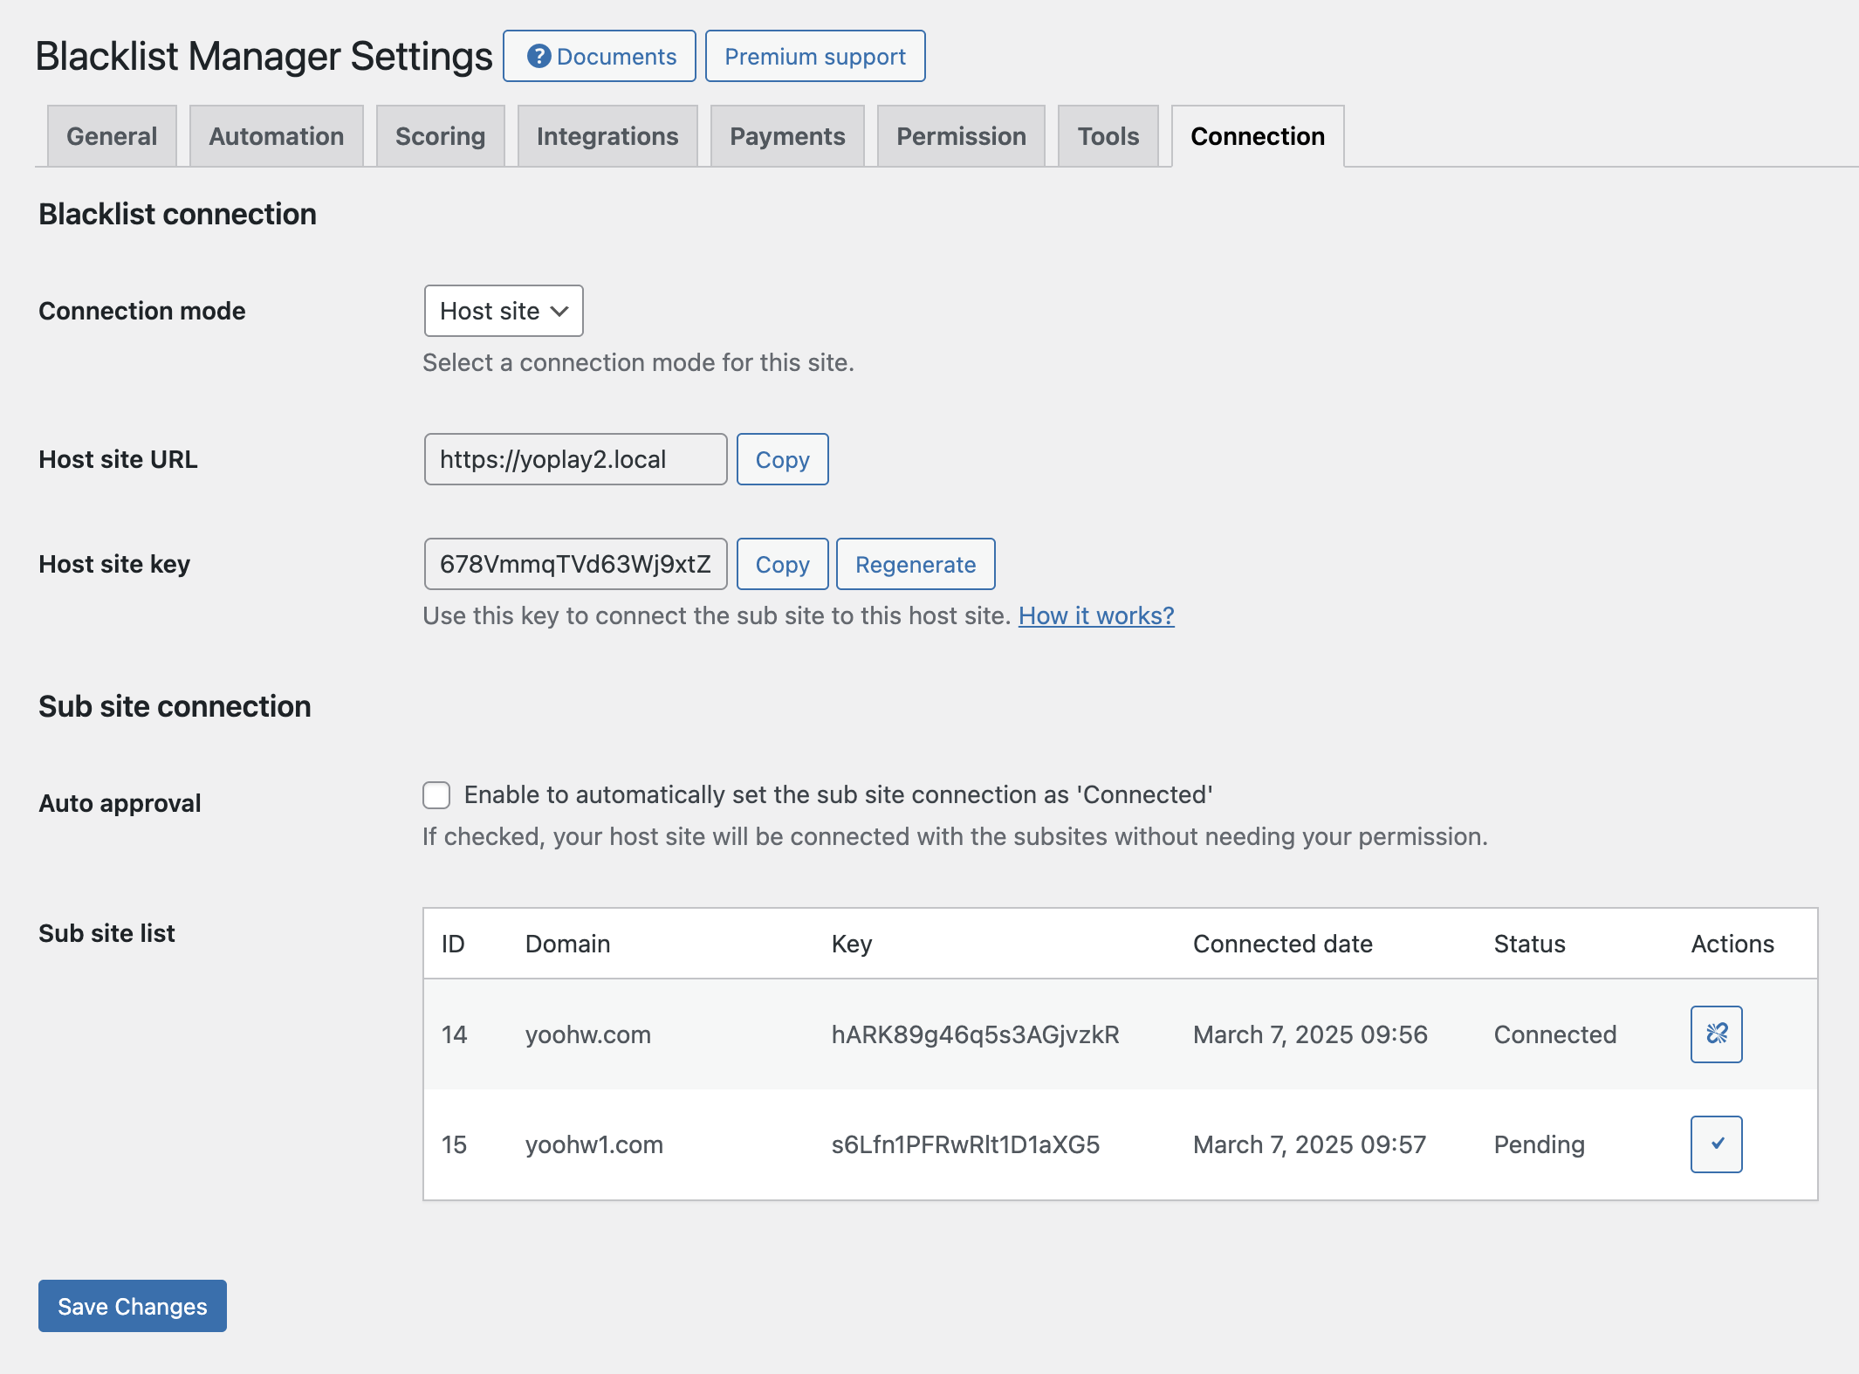The width and height of the screenshot is (1859, 1374).
Task: Approve the pending yoohw1.com sub site
Action: [x=1716, y=1144]
